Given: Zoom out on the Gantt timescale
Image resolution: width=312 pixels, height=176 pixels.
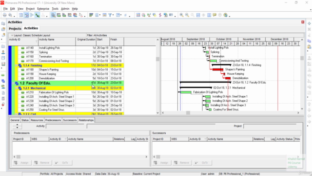Looking at the screenshot, I should tap(187, 15).
